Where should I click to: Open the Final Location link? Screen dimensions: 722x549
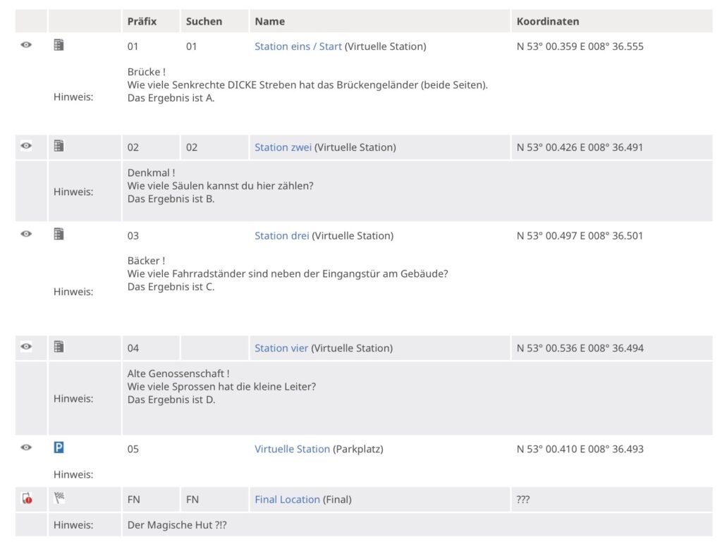(x=287, y=500)
